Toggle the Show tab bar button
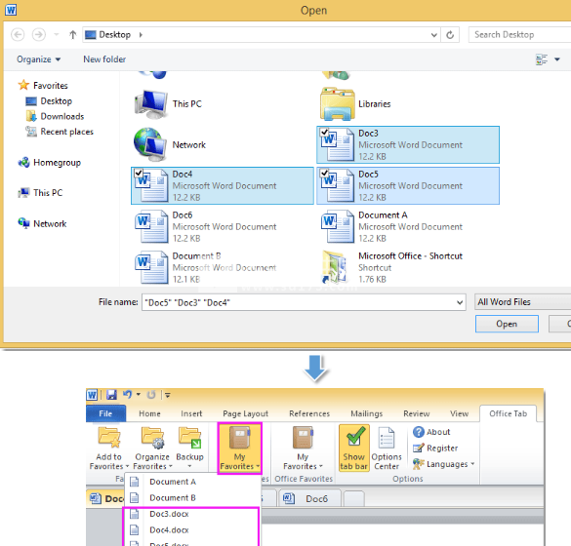 click(354, 448)
